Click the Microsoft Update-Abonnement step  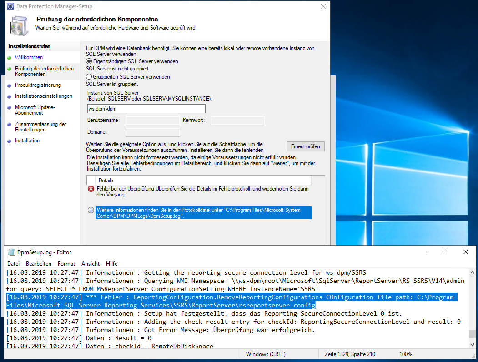click(35, 110)
